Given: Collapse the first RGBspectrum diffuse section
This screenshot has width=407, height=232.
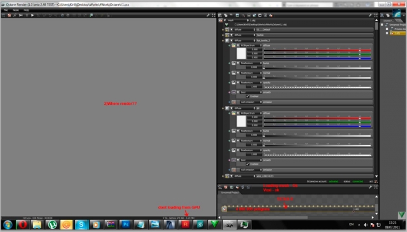Looking at the screenshot, I should tap(238, 45).
